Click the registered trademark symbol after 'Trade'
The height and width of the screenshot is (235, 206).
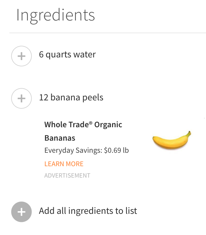click(91, 123)
